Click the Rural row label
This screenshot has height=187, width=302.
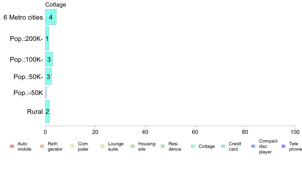tap(35, 112)
